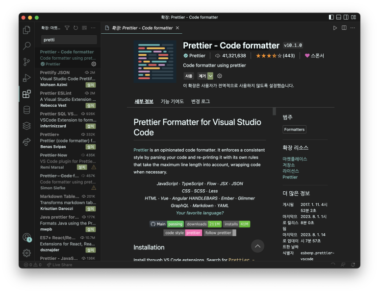This screenshot has height=293, width=379.
Task: Open extensions sidebar more actions menu
Action: 93,28
